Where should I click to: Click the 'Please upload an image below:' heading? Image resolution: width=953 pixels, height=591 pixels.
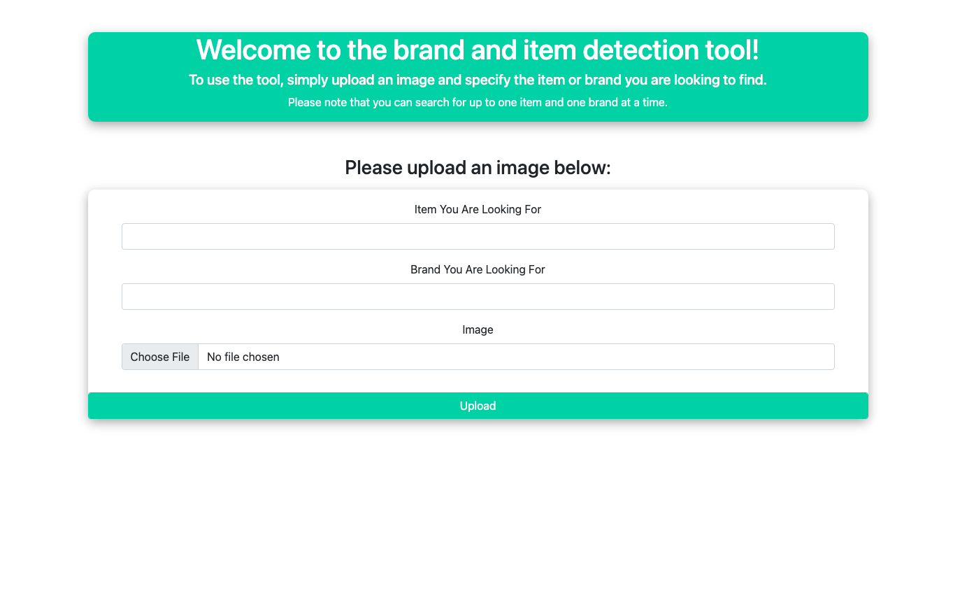(478, 168)
